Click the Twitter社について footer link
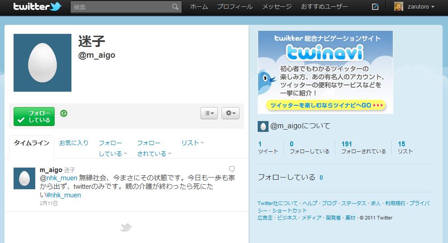This screenshot has height=243, width=448. [x=278, y=203]
